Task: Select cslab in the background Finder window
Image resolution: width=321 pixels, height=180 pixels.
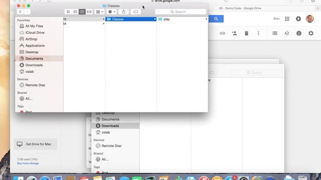Action: click(x=106, y=132)
